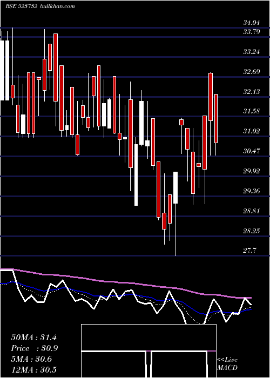Click the 12MA : 30.5 readout
The height and width of the screenshot is (378, 270).
(x=33, y=370)
